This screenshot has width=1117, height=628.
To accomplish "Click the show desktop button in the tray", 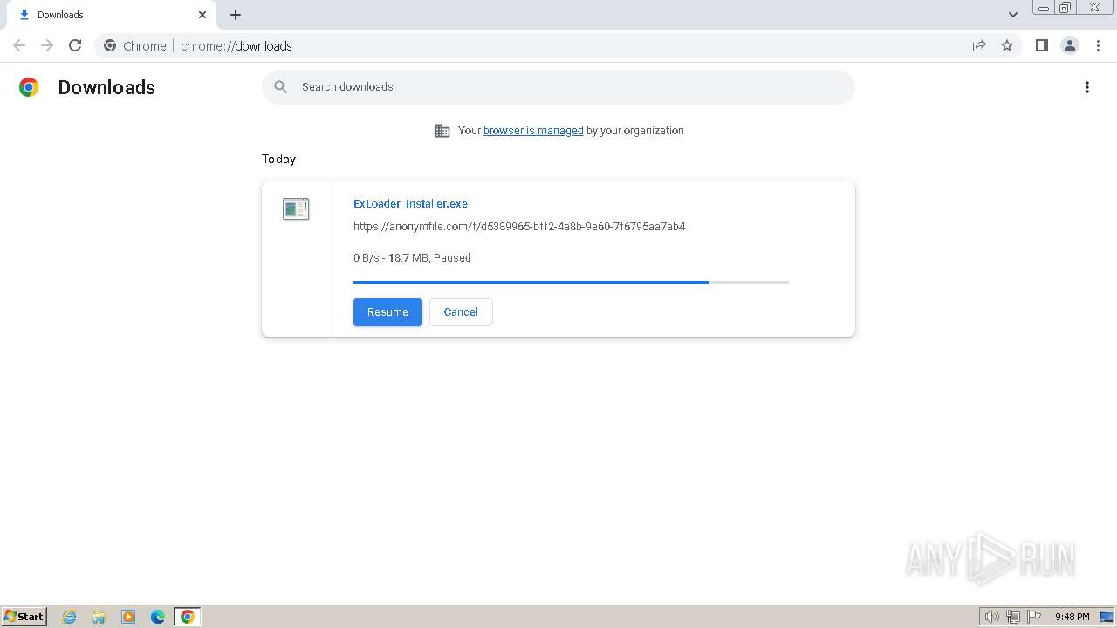I will coord(1107,617).
